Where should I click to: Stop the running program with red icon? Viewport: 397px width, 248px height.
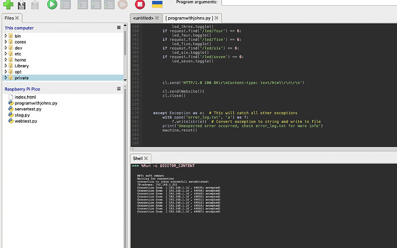[x=140, y=4]
